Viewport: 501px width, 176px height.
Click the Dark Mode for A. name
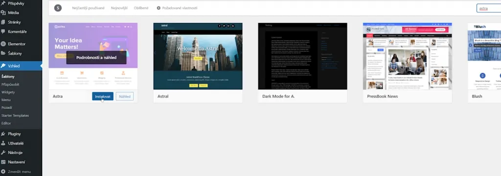pyautogui.click(x=278, y=96)
